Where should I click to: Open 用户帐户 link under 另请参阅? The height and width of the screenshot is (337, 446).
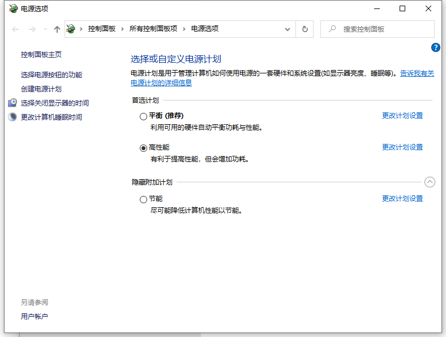35,316
